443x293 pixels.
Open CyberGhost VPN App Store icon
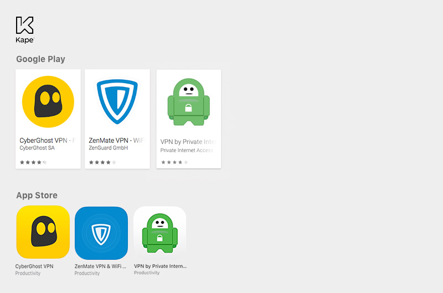point(43,232)
